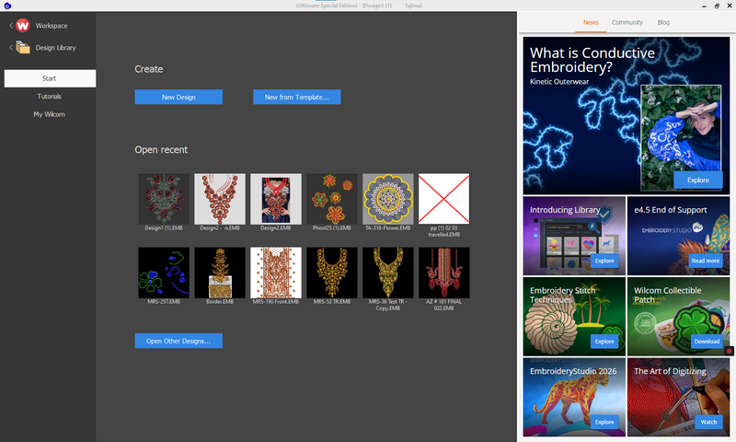Viewport: 736px width, 442px height.
Task: Click the Embroidery Stitch Techniques card title
Action: point(563,295)
